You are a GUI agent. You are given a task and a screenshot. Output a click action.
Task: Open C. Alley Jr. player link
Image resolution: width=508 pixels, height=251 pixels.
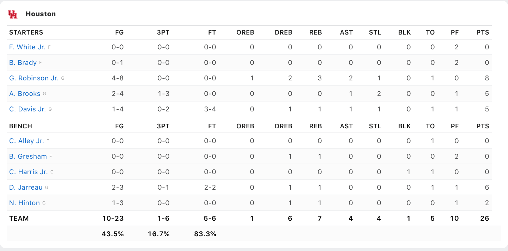26,141
